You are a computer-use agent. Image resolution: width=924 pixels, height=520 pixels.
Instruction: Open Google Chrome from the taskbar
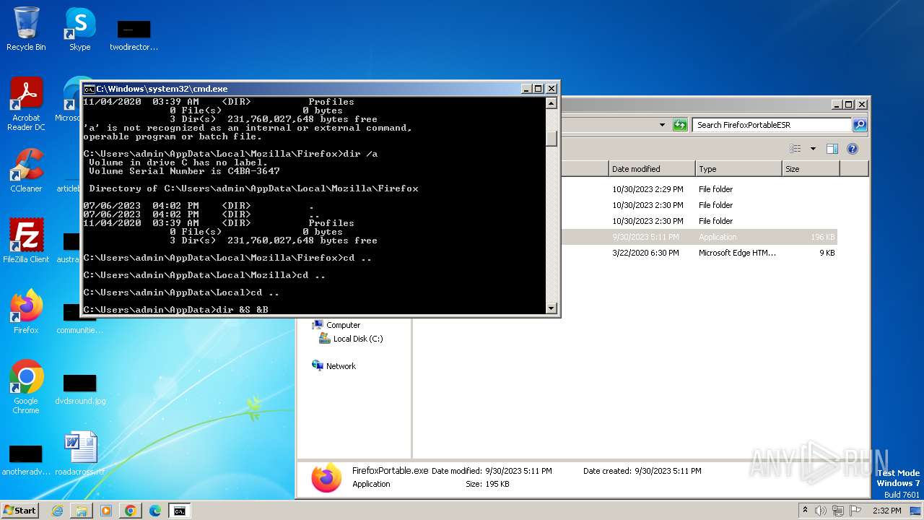click(x=131, y=511)
